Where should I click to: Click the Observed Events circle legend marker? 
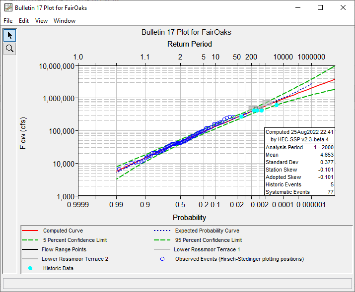(162, 259)
